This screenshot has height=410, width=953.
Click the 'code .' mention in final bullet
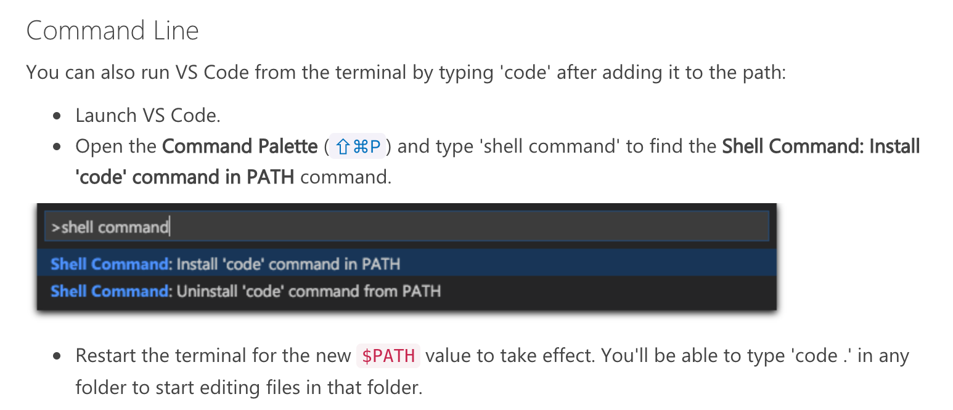pos(820,355)
